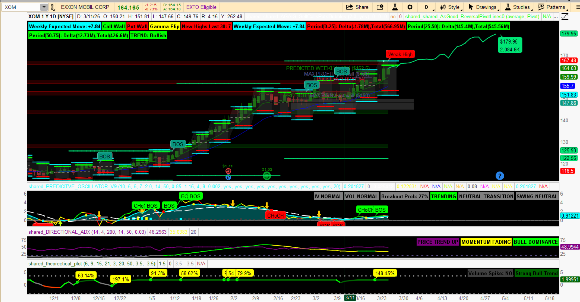The image size is (580, 302).
Task: Click the chart scale curve icon
Action: [x=565, y=17]
